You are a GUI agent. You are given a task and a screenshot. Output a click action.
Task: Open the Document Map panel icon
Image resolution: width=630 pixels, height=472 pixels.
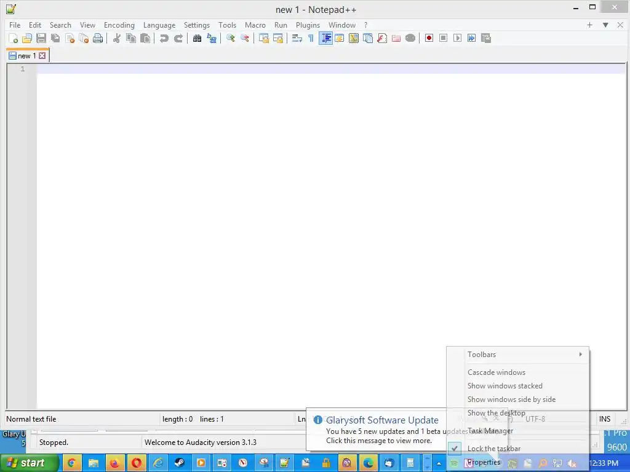pyautogui.click(x=354, y=38)
